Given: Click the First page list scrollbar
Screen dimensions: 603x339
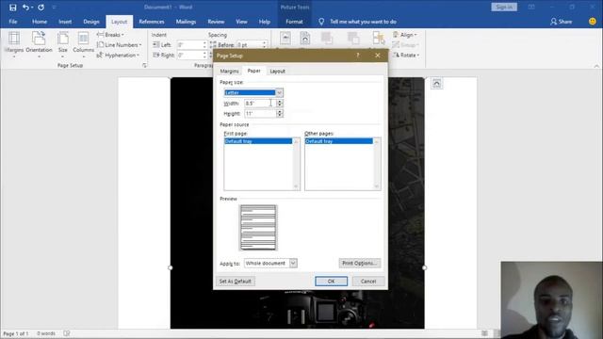Looking at the screenshot, I should pyautogui.click(x=296, y=164).
